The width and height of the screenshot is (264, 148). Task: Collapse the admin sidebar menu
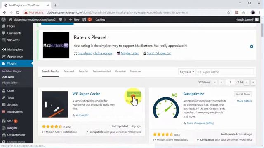click(x=16, y=142)
